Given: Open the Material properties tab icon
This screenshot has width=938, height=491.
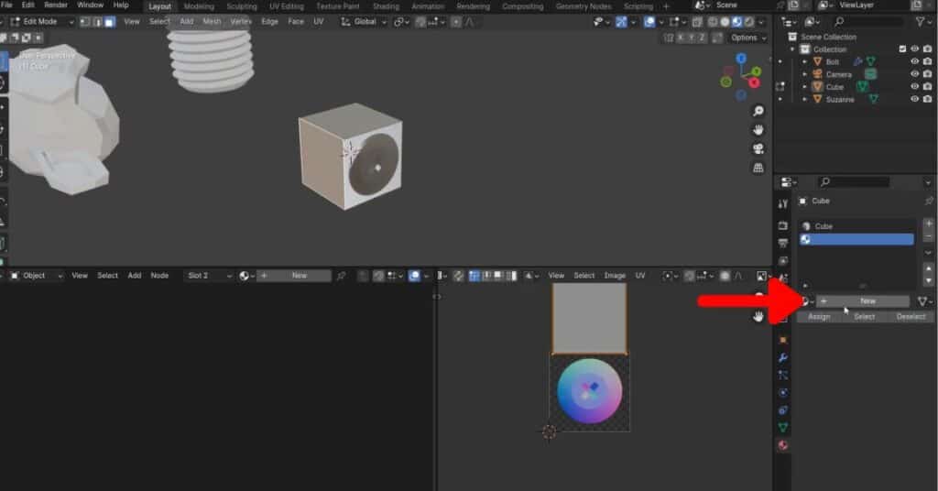Looking at the screenshot, I should tap(783, 446).
